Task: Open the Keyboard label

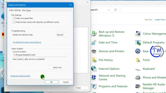Action: click(149, 69)
